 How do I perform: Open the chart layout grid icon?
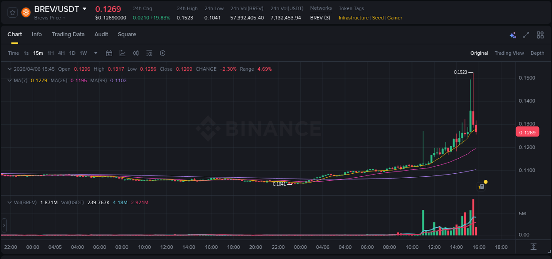pos(540,35)
